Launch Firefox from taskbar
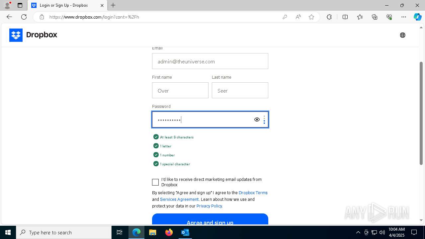Screen dimensions: 425x239 coord(169,232)
